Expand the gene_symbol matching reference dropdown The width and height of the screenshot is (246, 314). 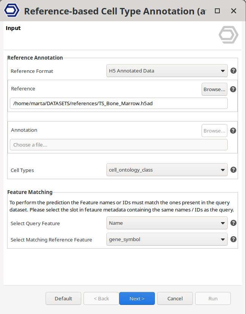(167, 239)
